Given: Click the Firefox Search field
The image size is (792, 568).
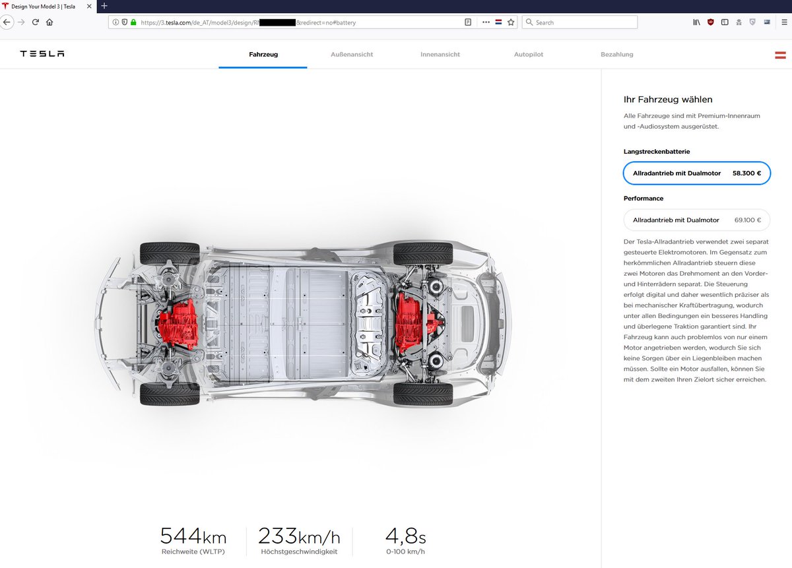Looking at the screenshot, I should (x=579, y=22).
